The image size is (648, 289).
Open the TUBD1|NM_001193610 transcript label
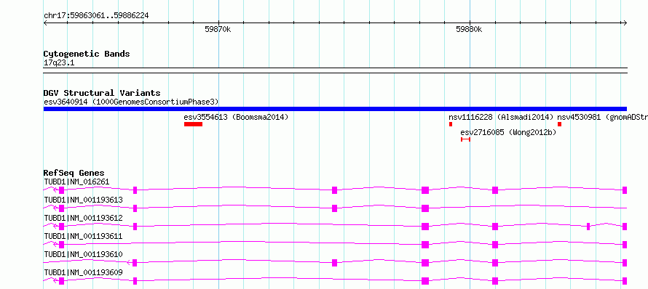(83, 254)
